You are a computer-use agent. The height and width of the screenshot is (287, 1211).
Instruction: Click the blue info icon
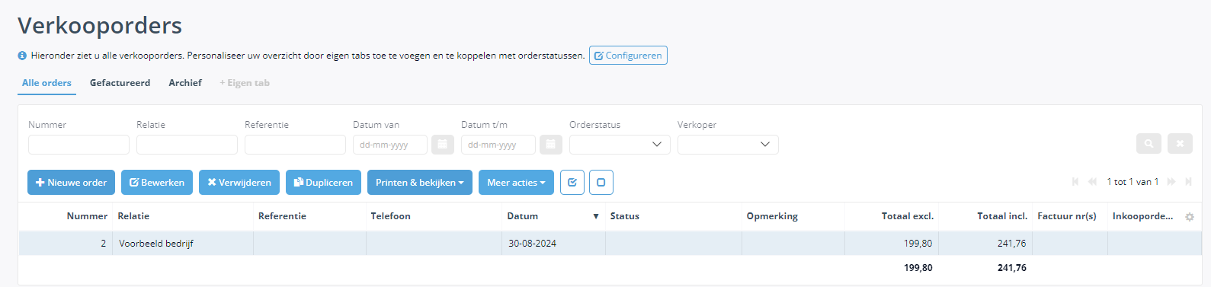point(22,56)
